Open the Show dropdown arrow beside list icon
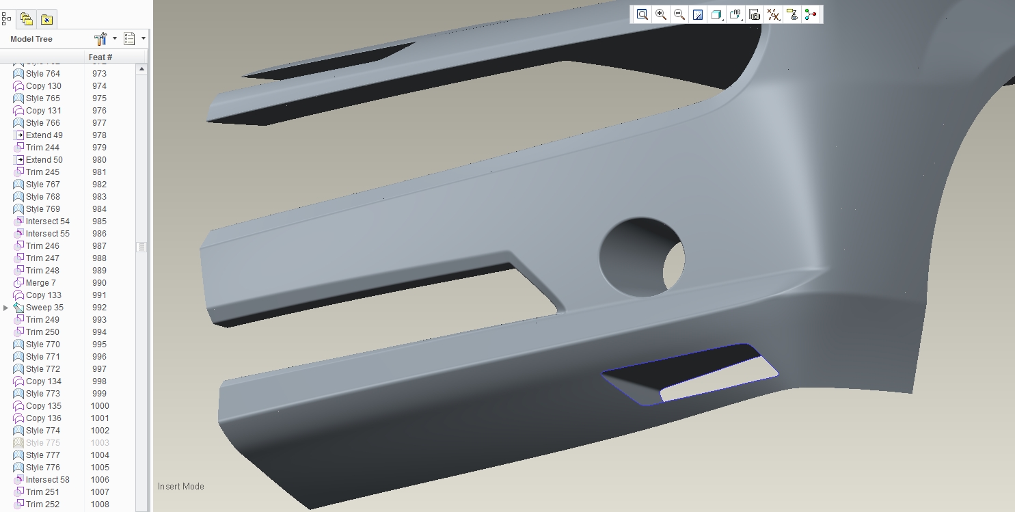The image size is (1015, 512). click(143, 39)
